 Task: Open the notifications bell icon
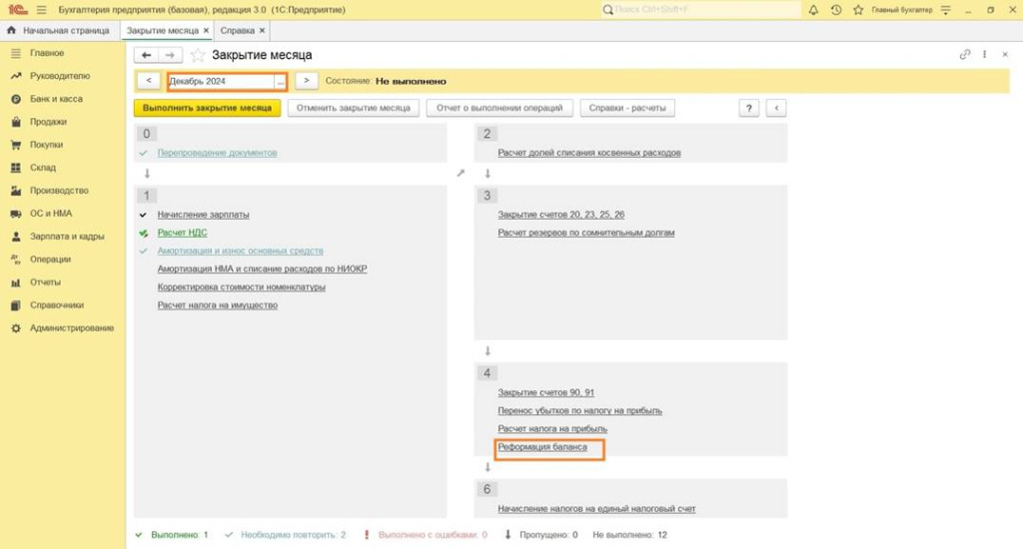coord(813,9)
